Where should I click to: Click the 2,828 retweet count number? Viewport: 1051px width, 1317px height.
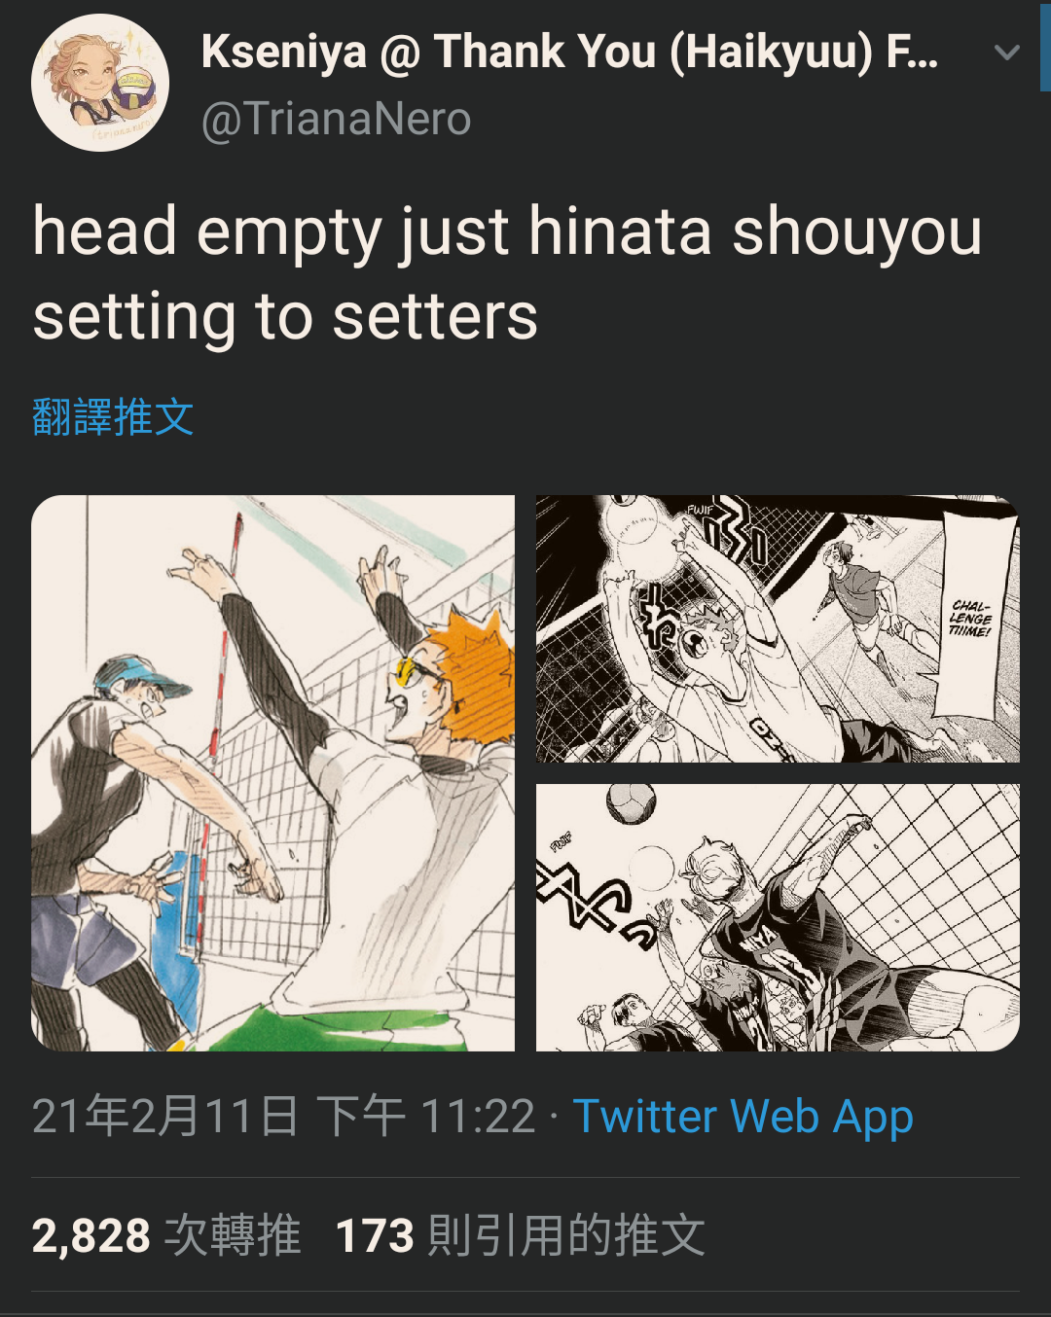click(91, 1236)
